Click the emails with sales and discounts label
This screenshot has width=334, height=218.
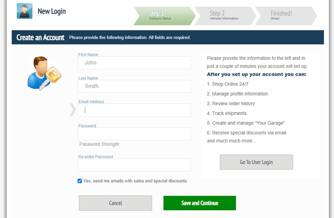[136, 181]
